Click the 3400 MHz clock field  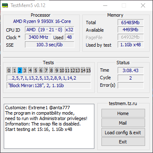pos(38,37)
